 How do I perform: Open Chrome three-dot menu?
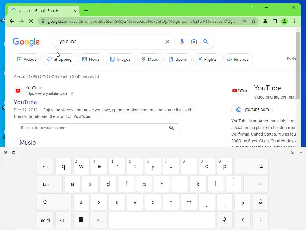[294, 21]
